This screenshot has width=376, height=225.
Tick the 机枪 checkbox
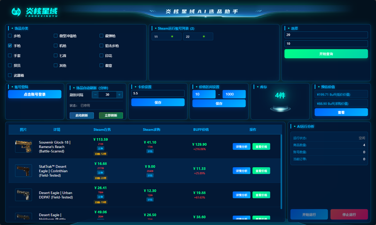click(x=55, y=46)
